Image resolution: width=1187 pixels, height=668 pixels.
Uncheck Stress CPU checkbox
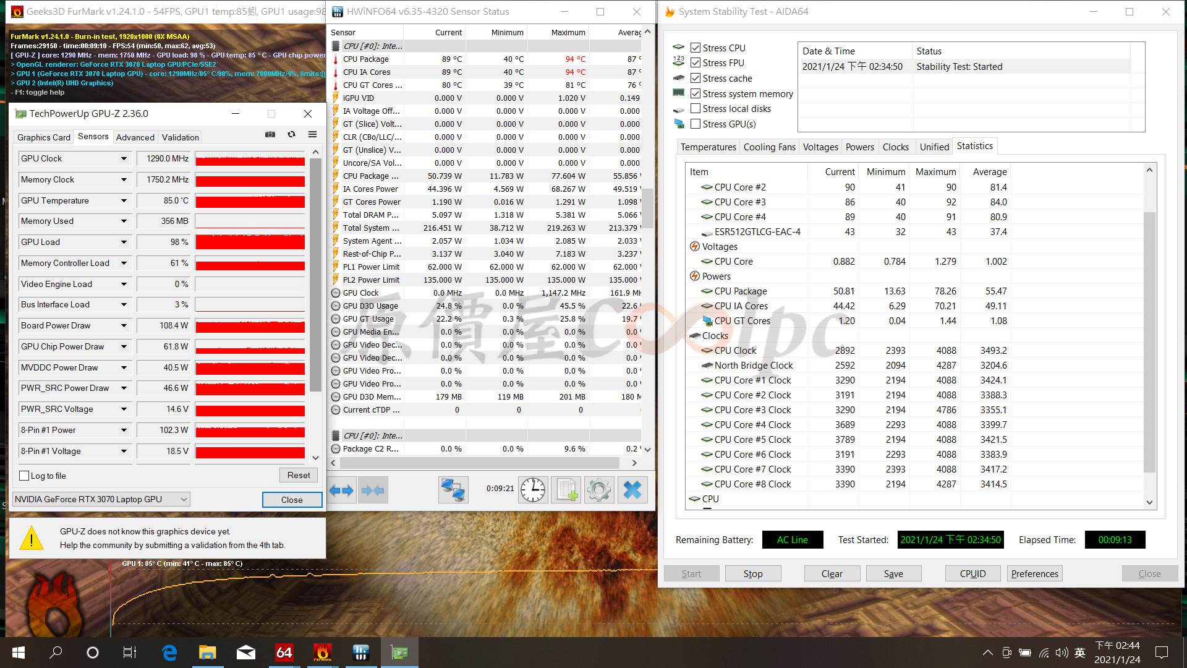click(696, 48)
